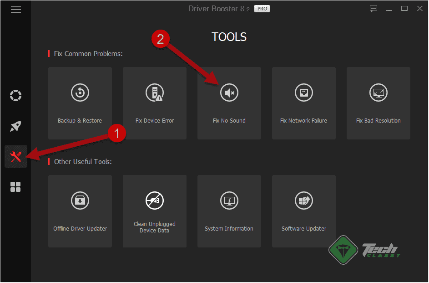View System Information
The width and height of the screenshot is (429, 283).
[229, 211]
